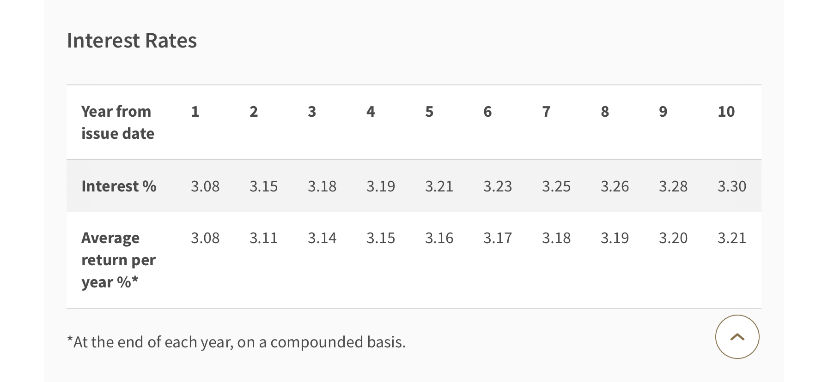The height and width of the screenshot is (382, 828).
Task: Click the Interest Rates heading
Action: click(x=132, y=41)
